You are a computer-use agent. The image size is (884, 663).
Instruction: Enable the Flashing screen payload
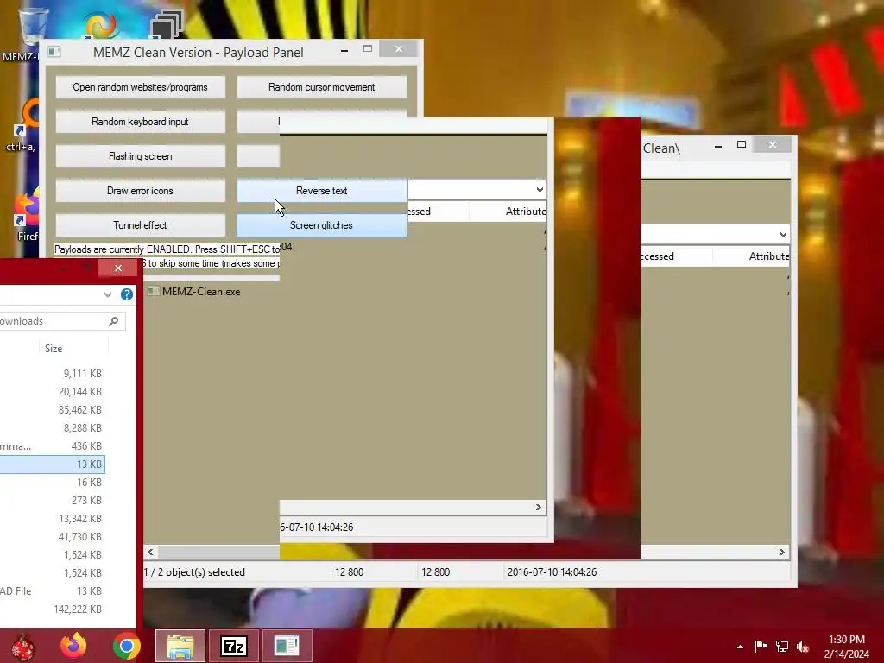coord(140,156)
